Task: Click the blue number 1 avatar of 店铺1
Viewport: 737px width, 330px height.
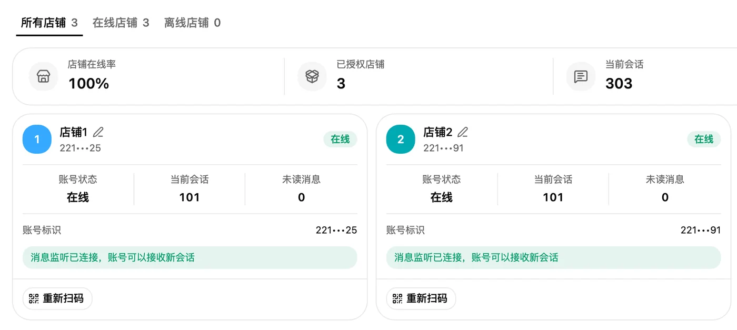Action: [37, 139]
